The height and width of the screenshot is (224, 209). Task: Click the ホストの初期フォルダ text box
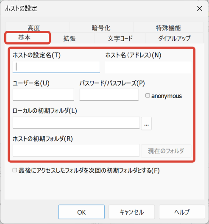pyautogui.click(x=76, y=150)
